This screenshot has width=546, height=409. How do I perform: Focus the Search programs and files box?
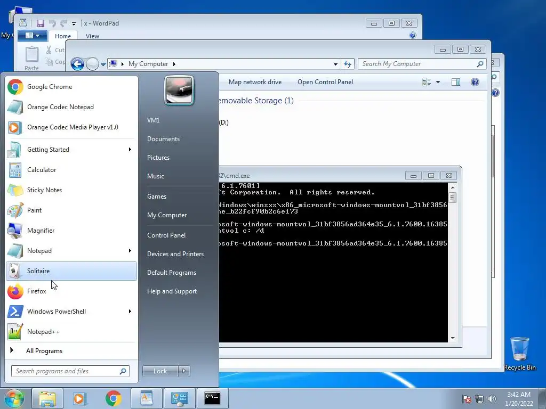pos(70,371)
